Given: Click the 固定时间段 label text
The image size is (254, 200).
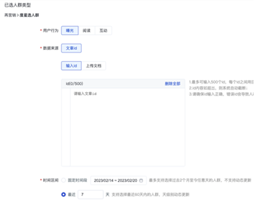Looking at the screenshot, I should click(x=78, y=180).
